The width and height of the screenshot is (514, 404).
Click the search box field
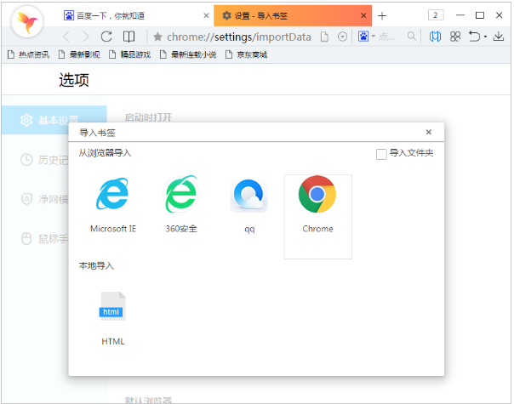click(387, 37)
